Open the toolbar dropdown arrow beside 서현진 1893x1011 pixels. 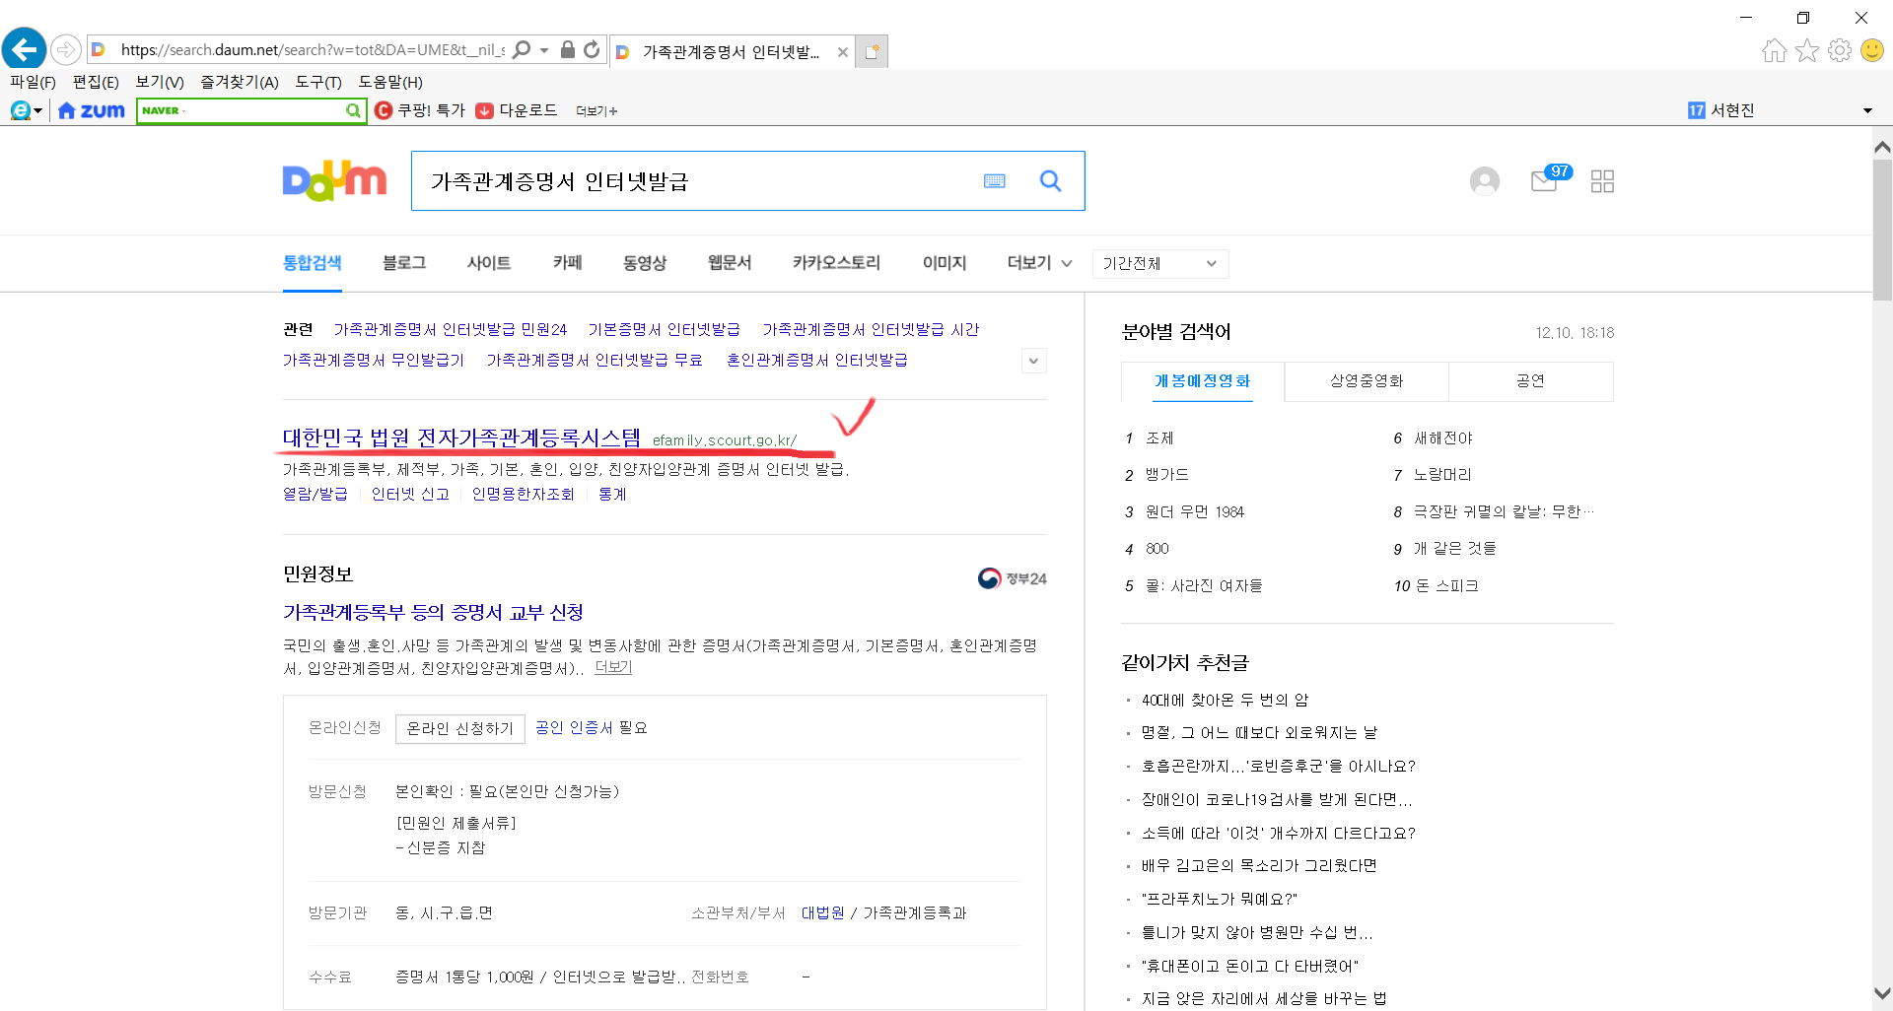tap(1867, 110)
